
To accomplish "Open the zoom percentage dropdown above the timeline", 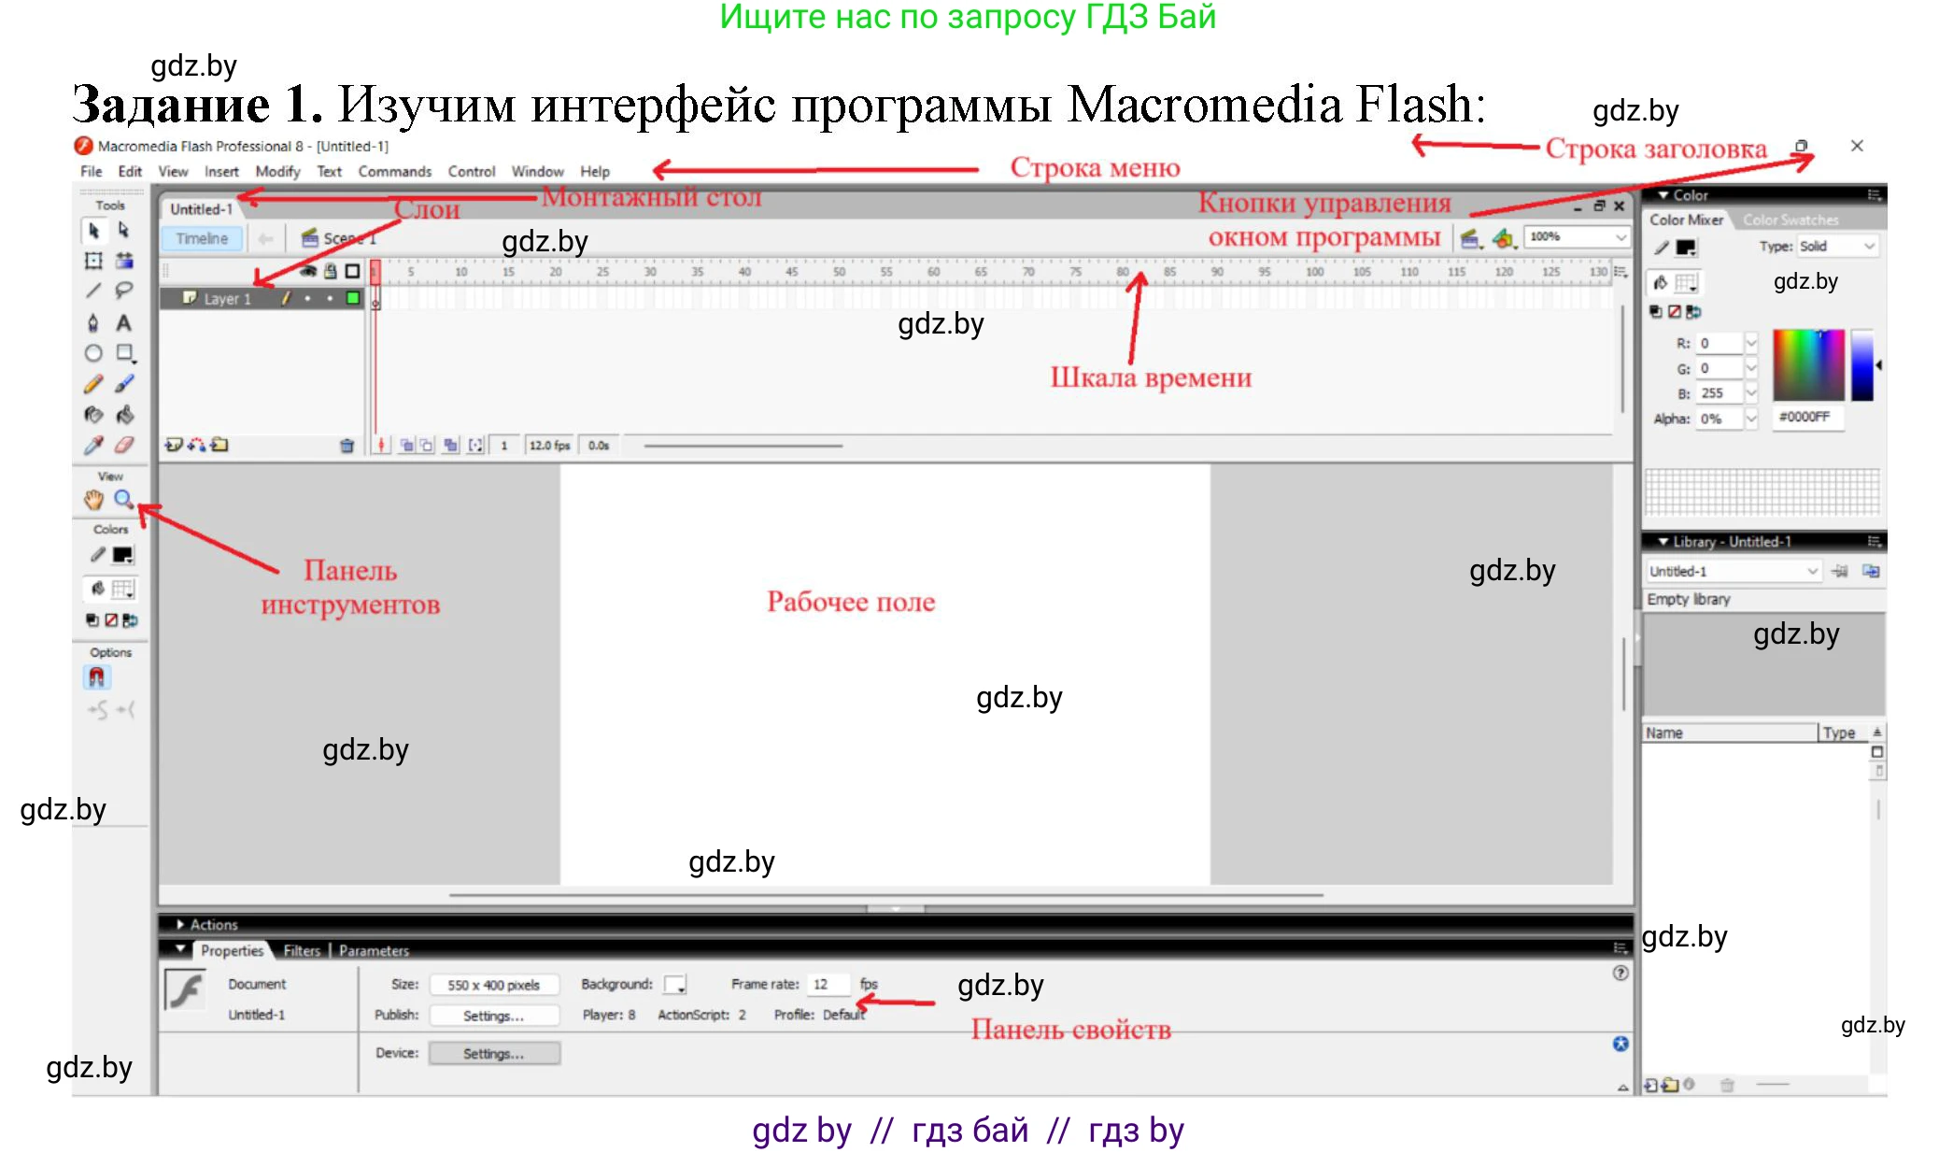I will click(x=1621, y=236).
